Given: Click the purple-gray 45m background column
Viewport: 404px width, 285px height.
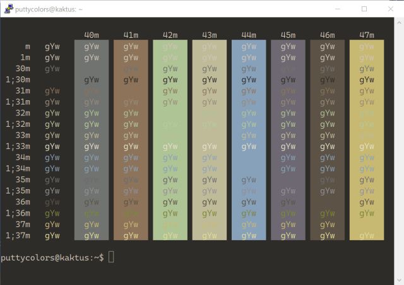Looking at the screenshot, I should click(x=288, y=140).
